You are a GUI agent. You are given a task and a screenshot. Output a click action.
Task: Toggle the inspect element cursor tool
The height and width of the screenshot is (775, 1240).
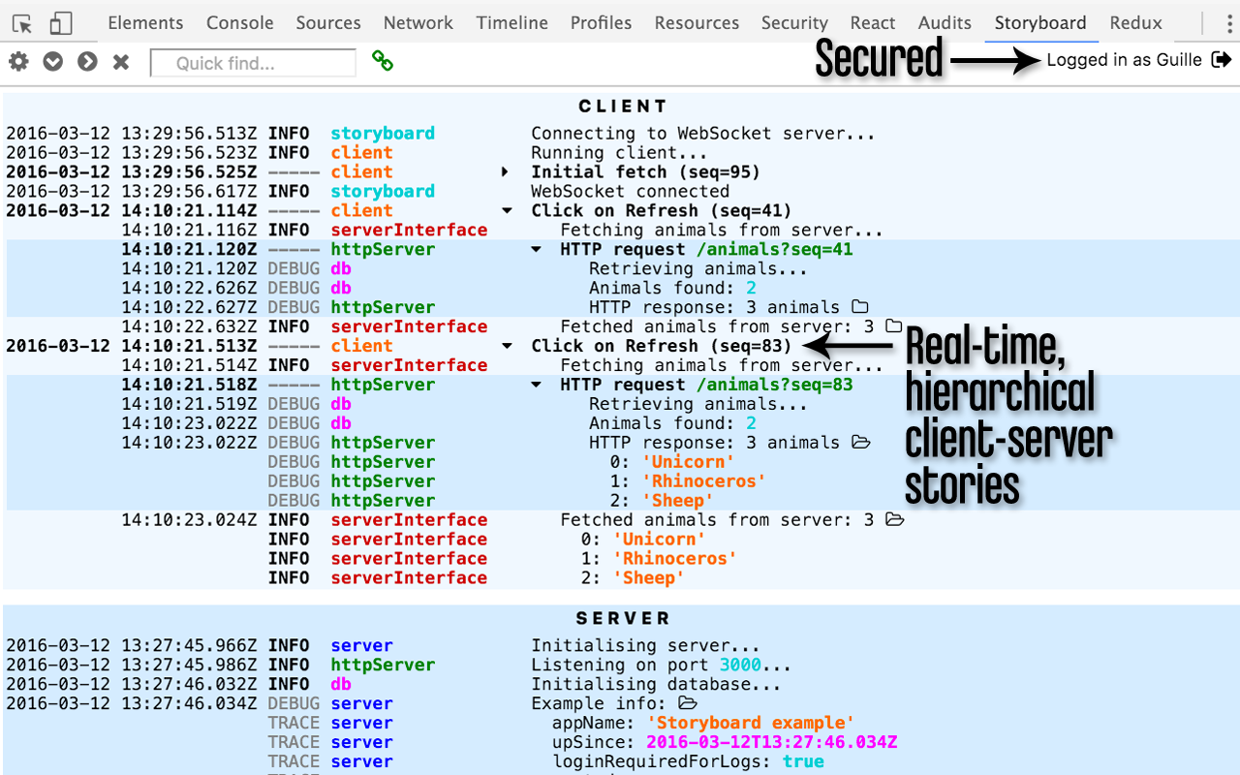pos(21,21)
